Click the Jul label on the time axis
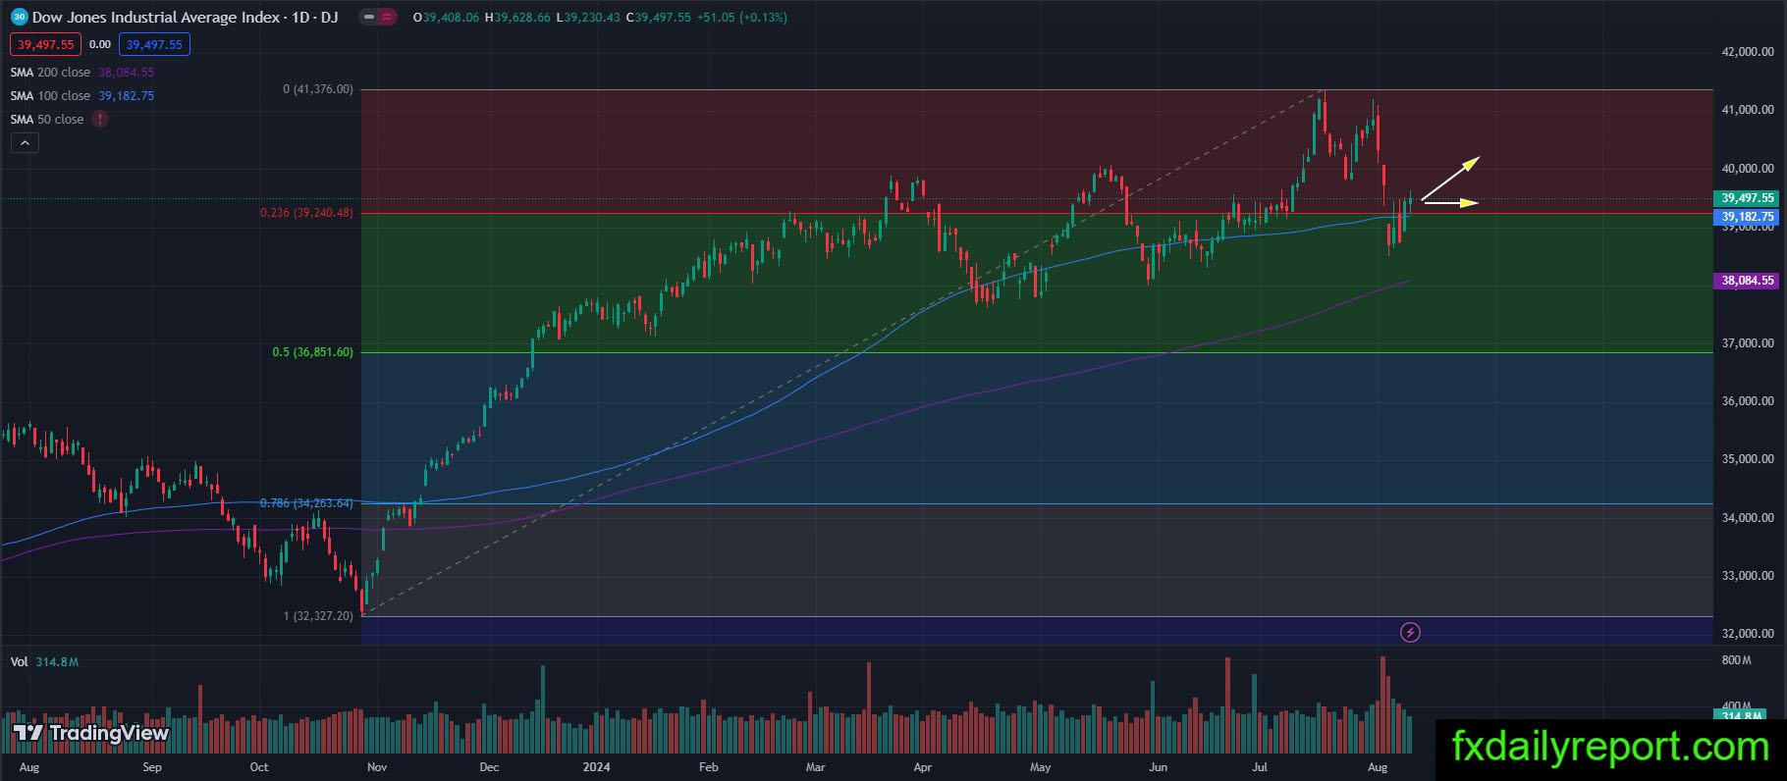This screenshot has width=1787, height=781. click(1260, 767)
